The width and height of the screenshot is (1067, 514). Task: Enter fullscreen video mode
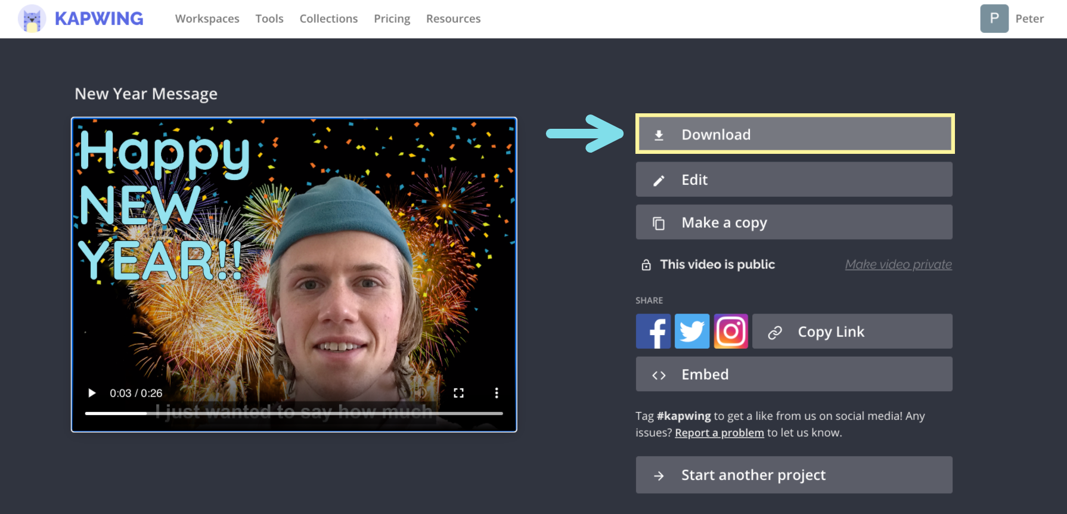pos(458,393)
